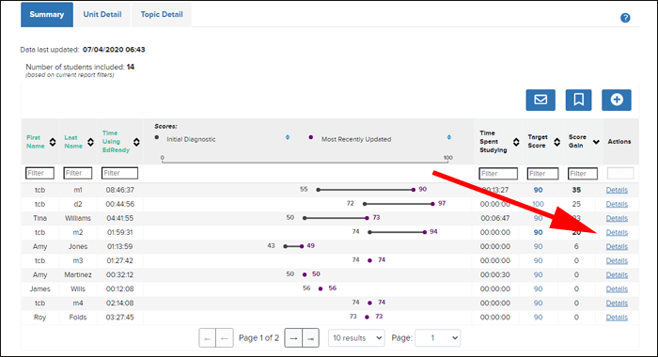The image size is (658, 357).
Task: Go to next page arrow button
Action: click(293, 337)
